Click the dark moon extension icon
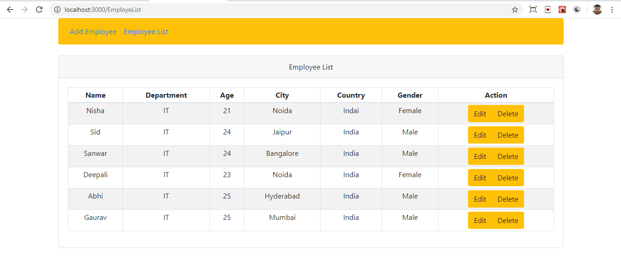This screenshot has width=621, height=278. pyautogui.click(x=577, y=10)
